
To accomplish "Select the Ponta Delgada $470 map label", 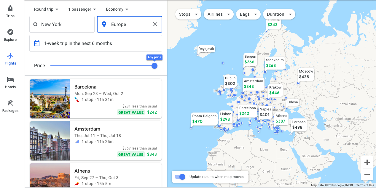I will pos(204,119).
